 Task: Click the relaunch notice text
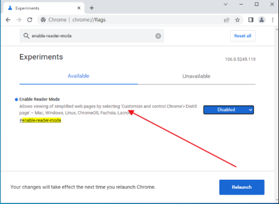point(83,187)
